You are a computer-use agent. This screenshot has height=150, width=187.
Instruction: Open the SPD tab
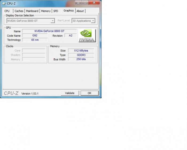point(56,11)
